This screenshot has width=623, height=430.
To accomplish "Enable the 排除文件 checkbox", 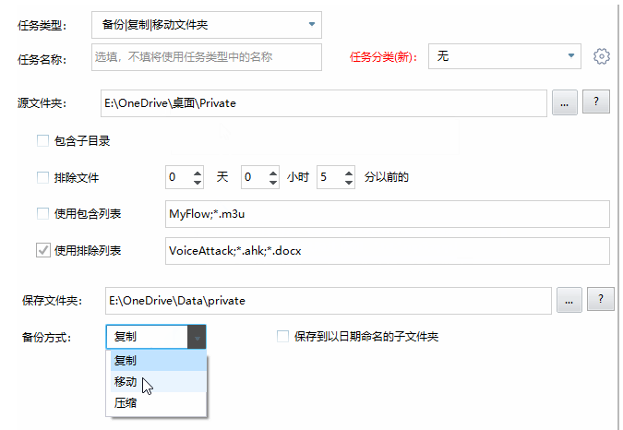I will [42, 177].
